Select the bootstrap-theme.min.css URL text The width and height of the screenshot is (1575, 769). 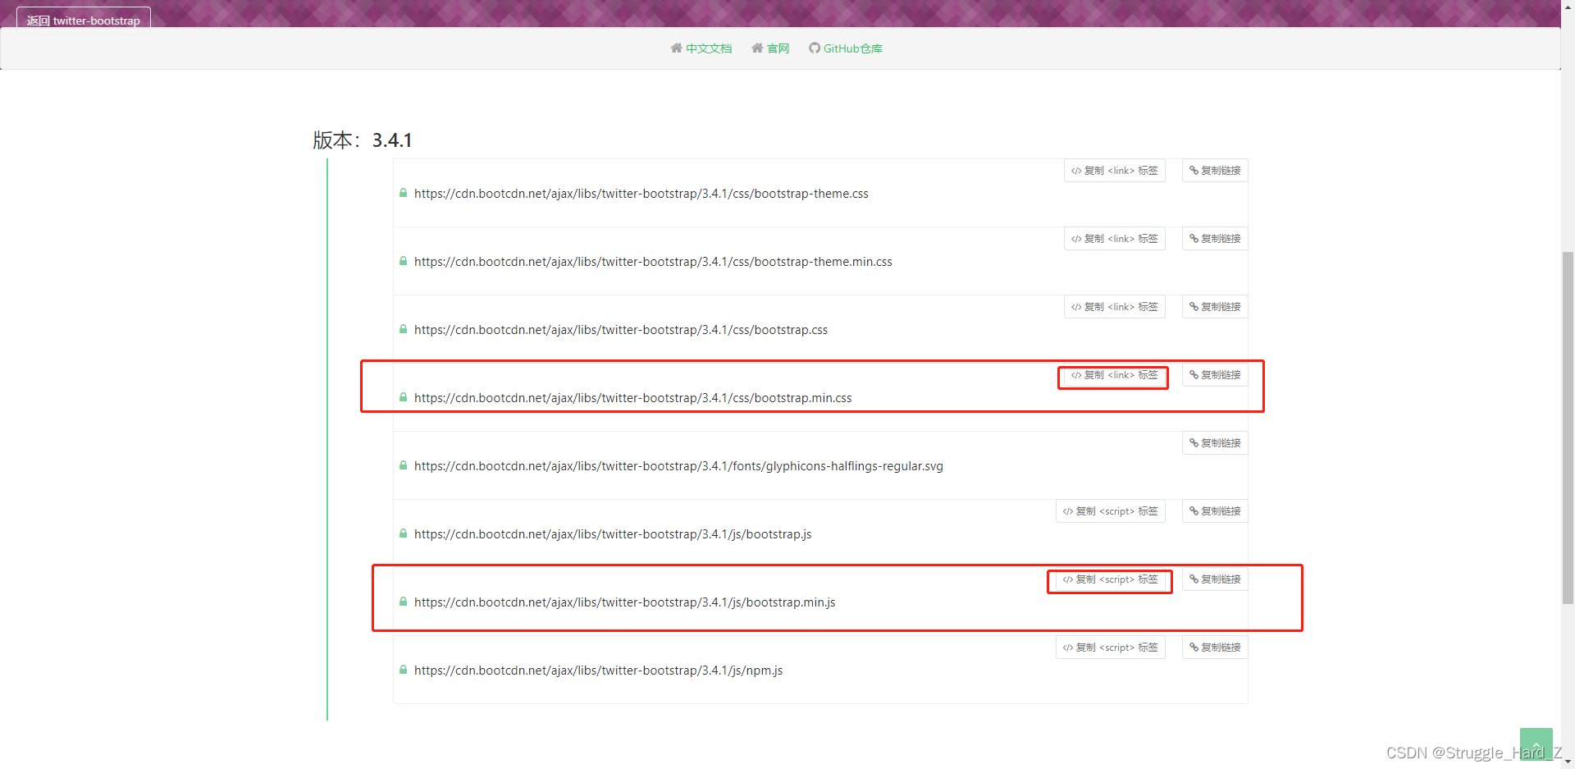tap(653, 262)
